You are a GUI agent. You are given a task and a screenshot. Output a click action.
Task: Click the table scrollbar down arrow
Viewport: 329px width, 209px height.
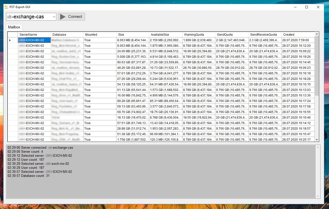317,140
